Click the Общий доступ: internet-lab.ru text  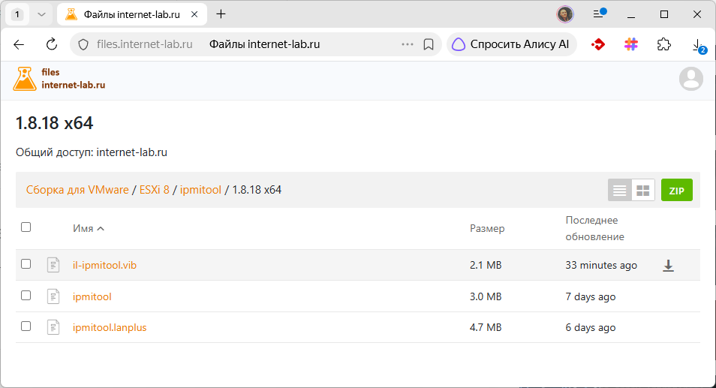92,152
